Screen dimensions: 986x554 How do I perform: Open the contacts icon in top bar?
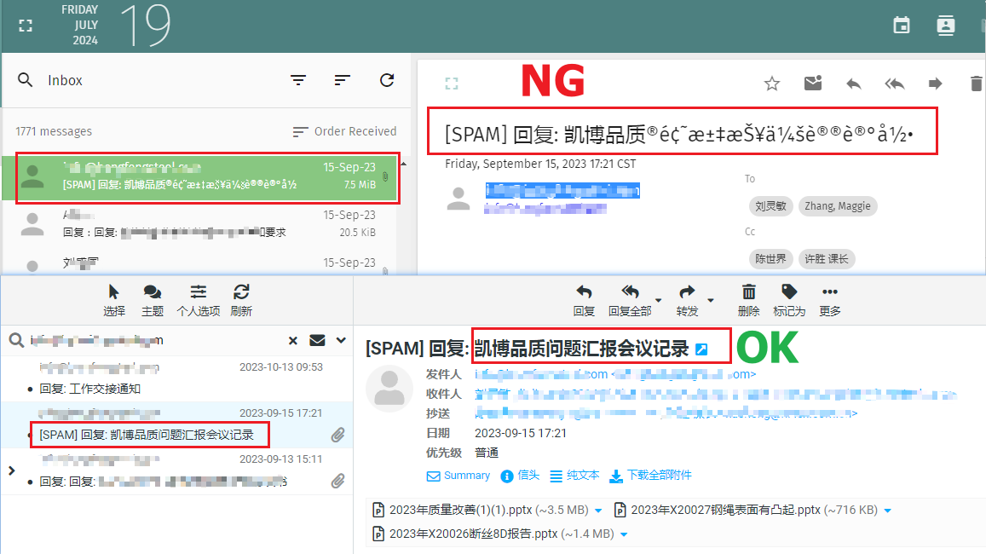945,26
